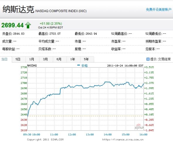173x142 pixels.
Task: Select the 当日 chart tab
Action: [x=4, y=59]
